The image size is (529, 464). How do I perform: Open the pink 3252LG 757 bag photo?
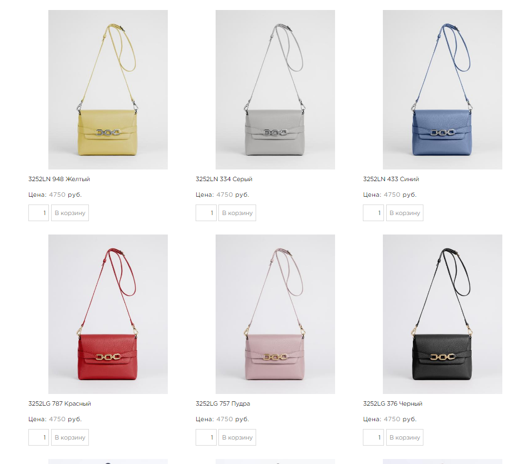point(275,314)
